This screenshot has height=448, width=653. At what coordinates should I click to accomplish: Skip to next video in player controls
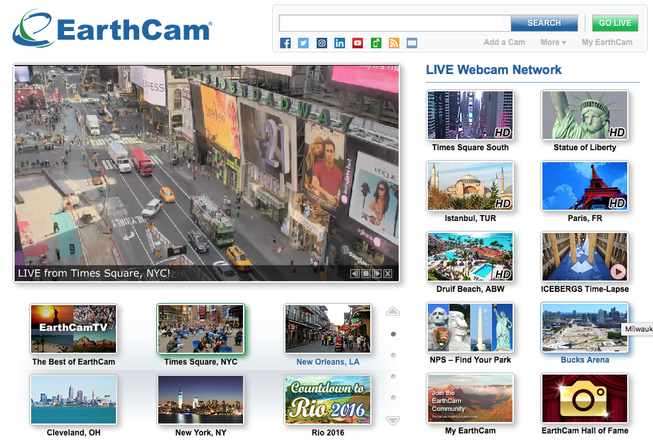pos(376,273)
